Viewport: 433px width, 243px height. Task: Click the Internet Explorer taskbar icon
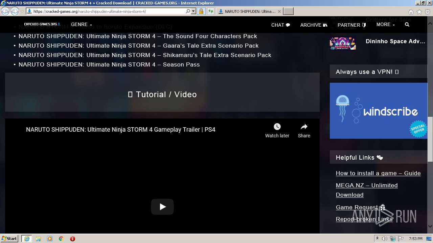[x=27, y=239]
